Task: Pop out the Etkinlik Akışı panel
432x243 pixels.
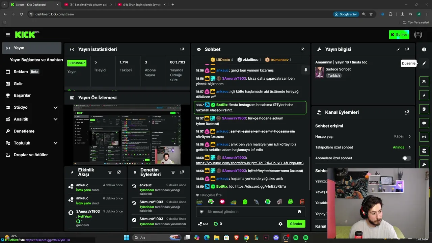Action: [118, 172]
